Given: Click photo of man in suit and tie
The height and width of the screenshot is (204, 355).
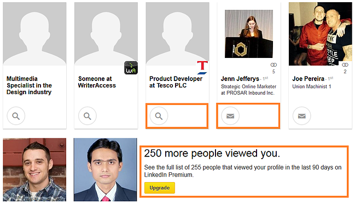Looking at the screenshot, I should [105, 170].
